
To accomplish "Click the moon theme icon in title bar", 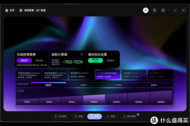I will (155, 10).
